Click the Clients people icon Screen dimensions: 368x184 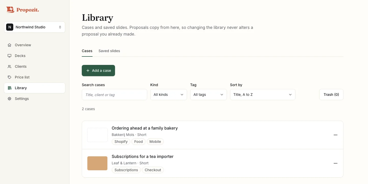click(9, 66)
